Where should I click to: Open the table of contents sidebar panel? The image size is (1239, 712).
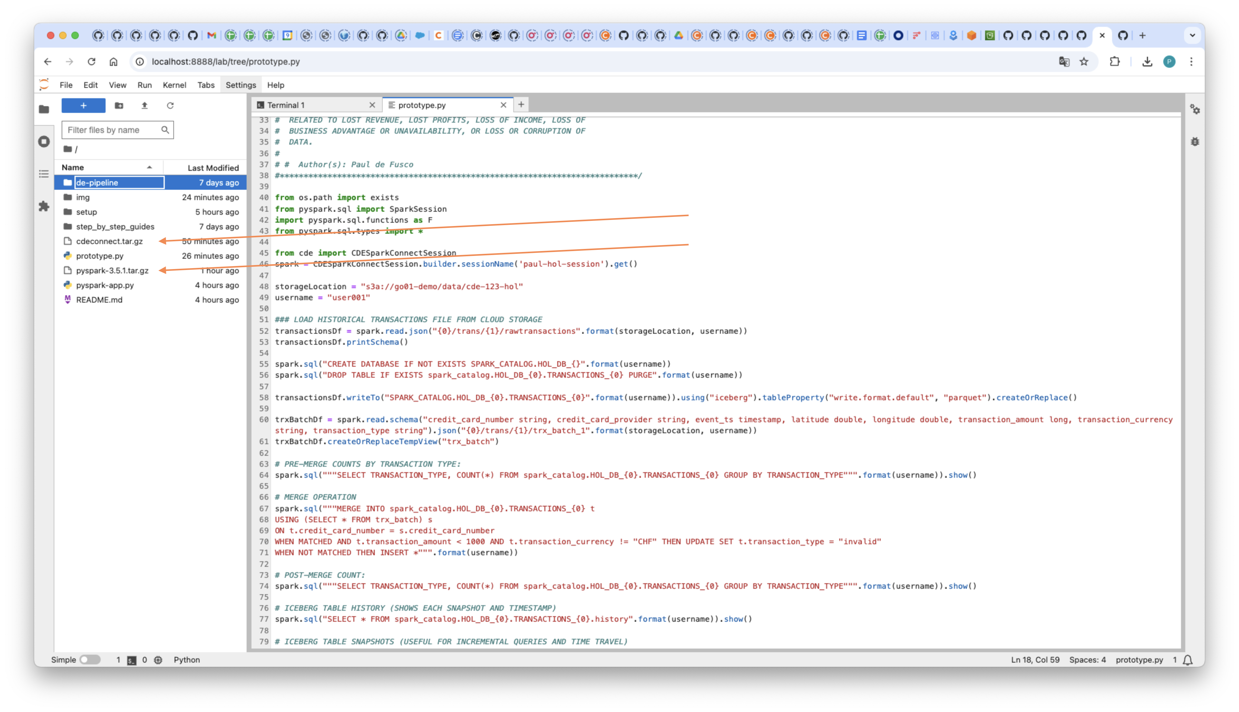click(44, 174)
